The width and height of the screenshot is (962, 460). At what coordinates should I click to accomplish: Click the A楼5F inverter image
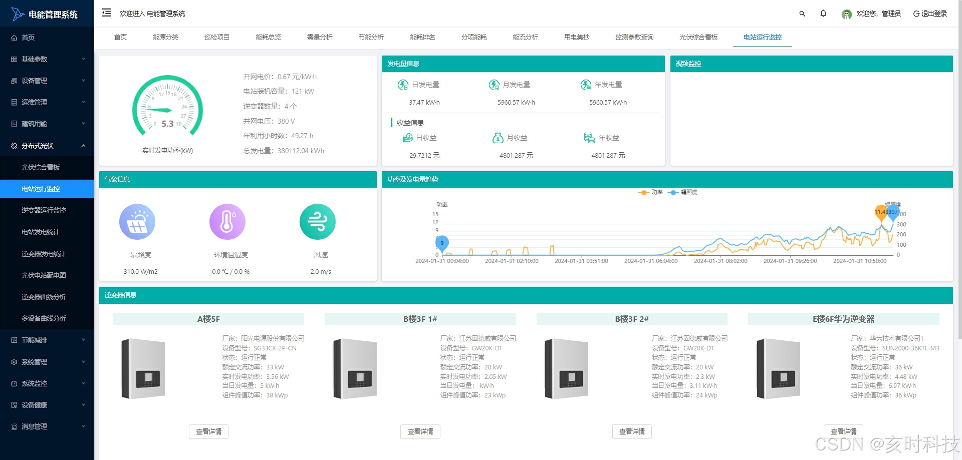143,369
